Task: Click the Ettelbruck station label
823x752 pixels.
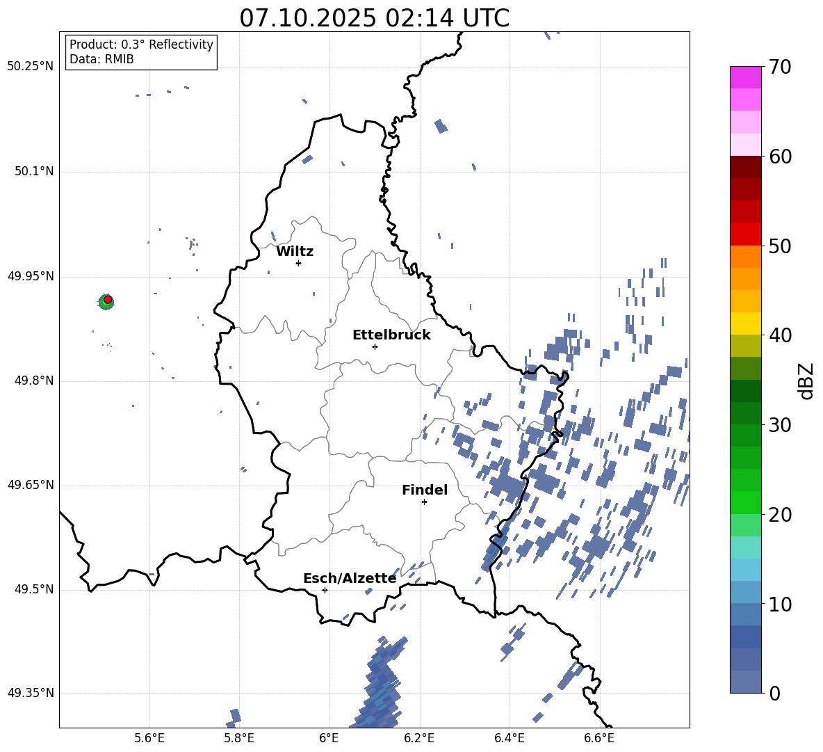Action: (391, 335)
